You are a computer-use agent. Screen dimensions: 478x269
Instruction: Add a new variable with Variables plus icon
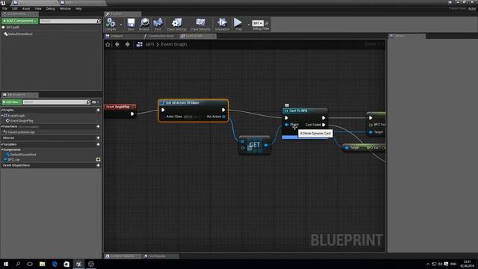point(98,144)
